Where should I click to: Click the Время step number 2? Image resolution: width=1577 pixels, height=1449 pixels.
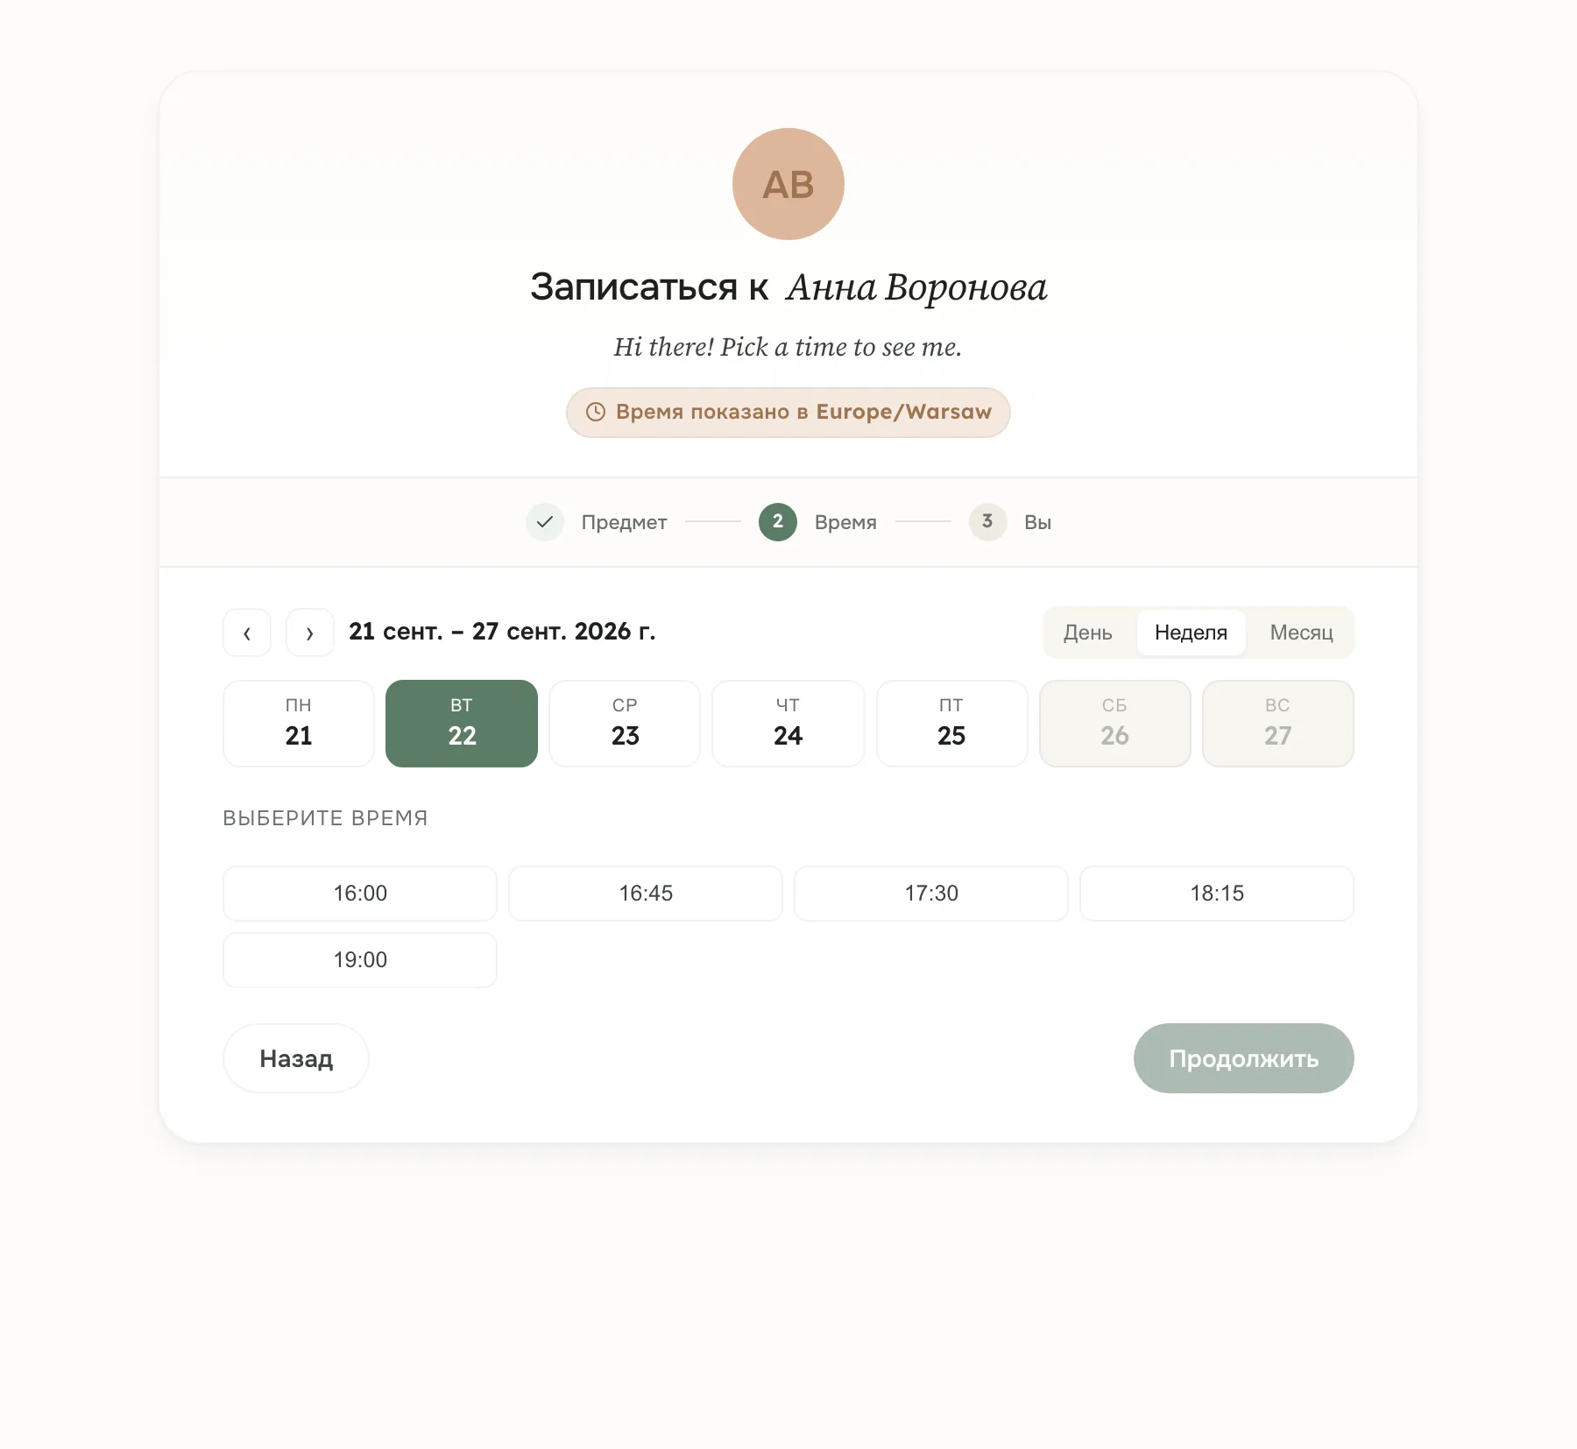tap(778, 522)
